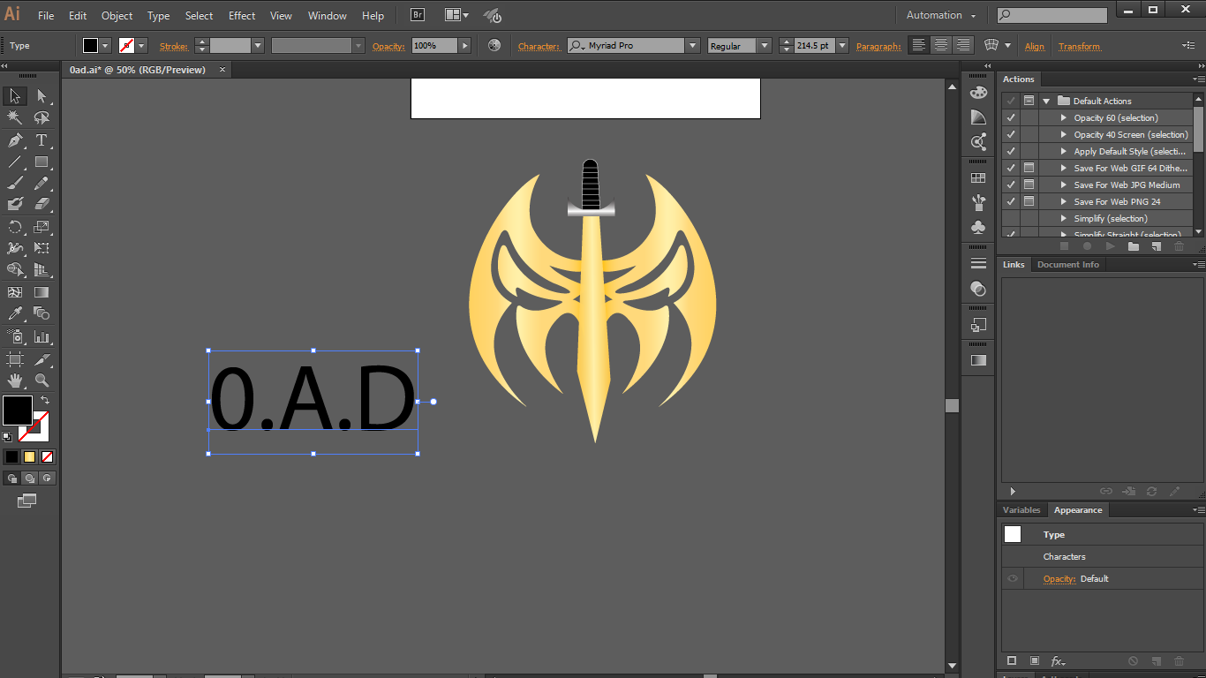Select the Scale tool

[41, 227]
